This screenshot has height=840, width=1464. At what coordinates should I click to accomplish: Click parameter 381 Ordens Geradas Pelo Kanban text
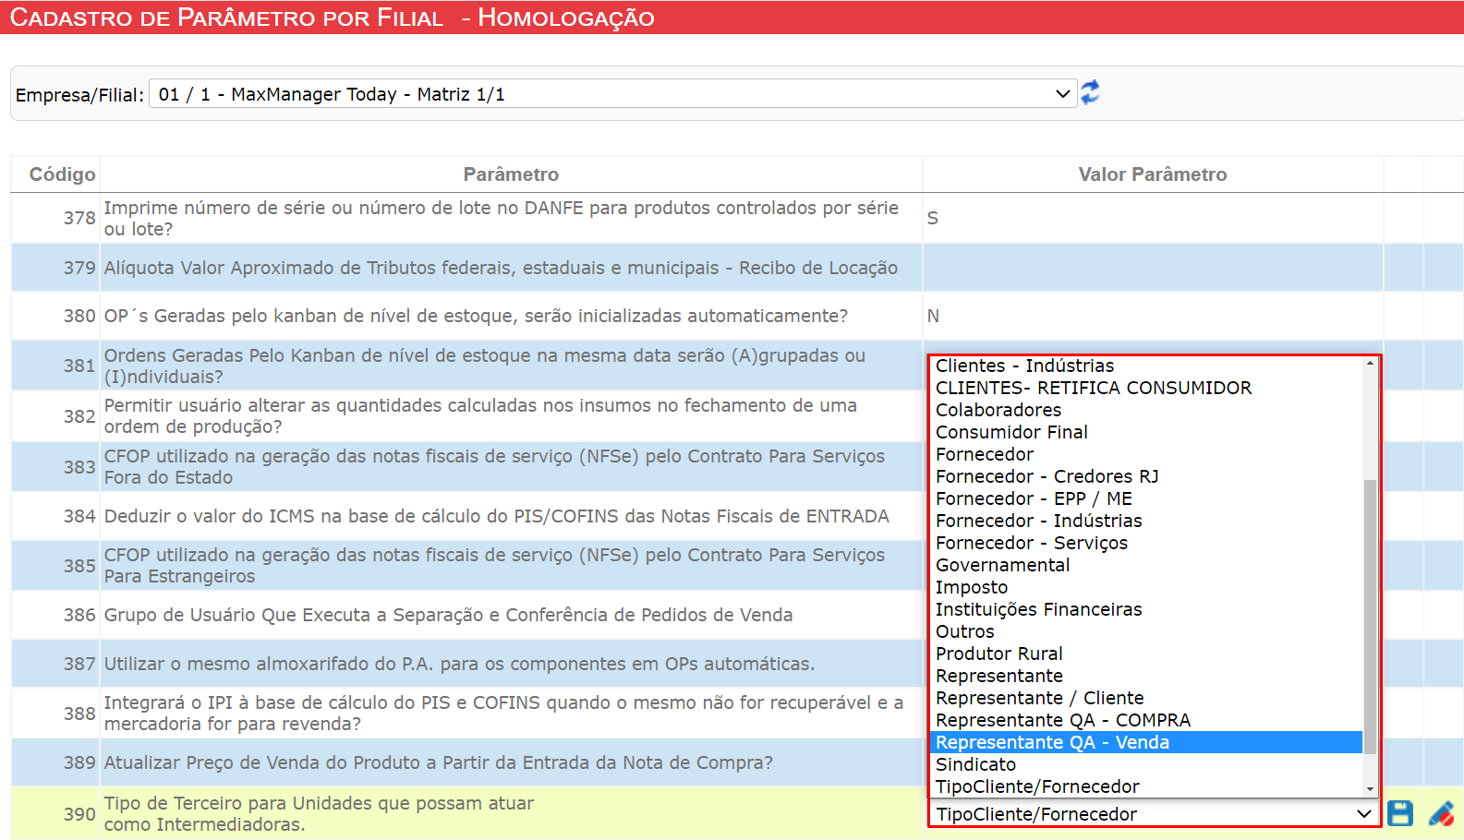tap(485, 366)
